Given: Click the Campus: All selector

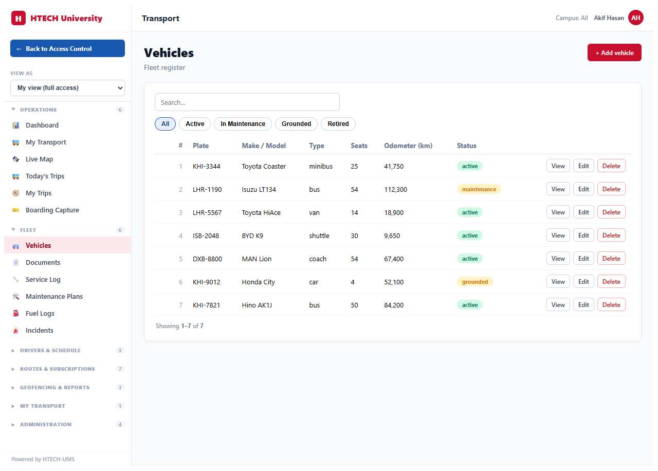Looking at the screenshot, I should click(572, 18).
